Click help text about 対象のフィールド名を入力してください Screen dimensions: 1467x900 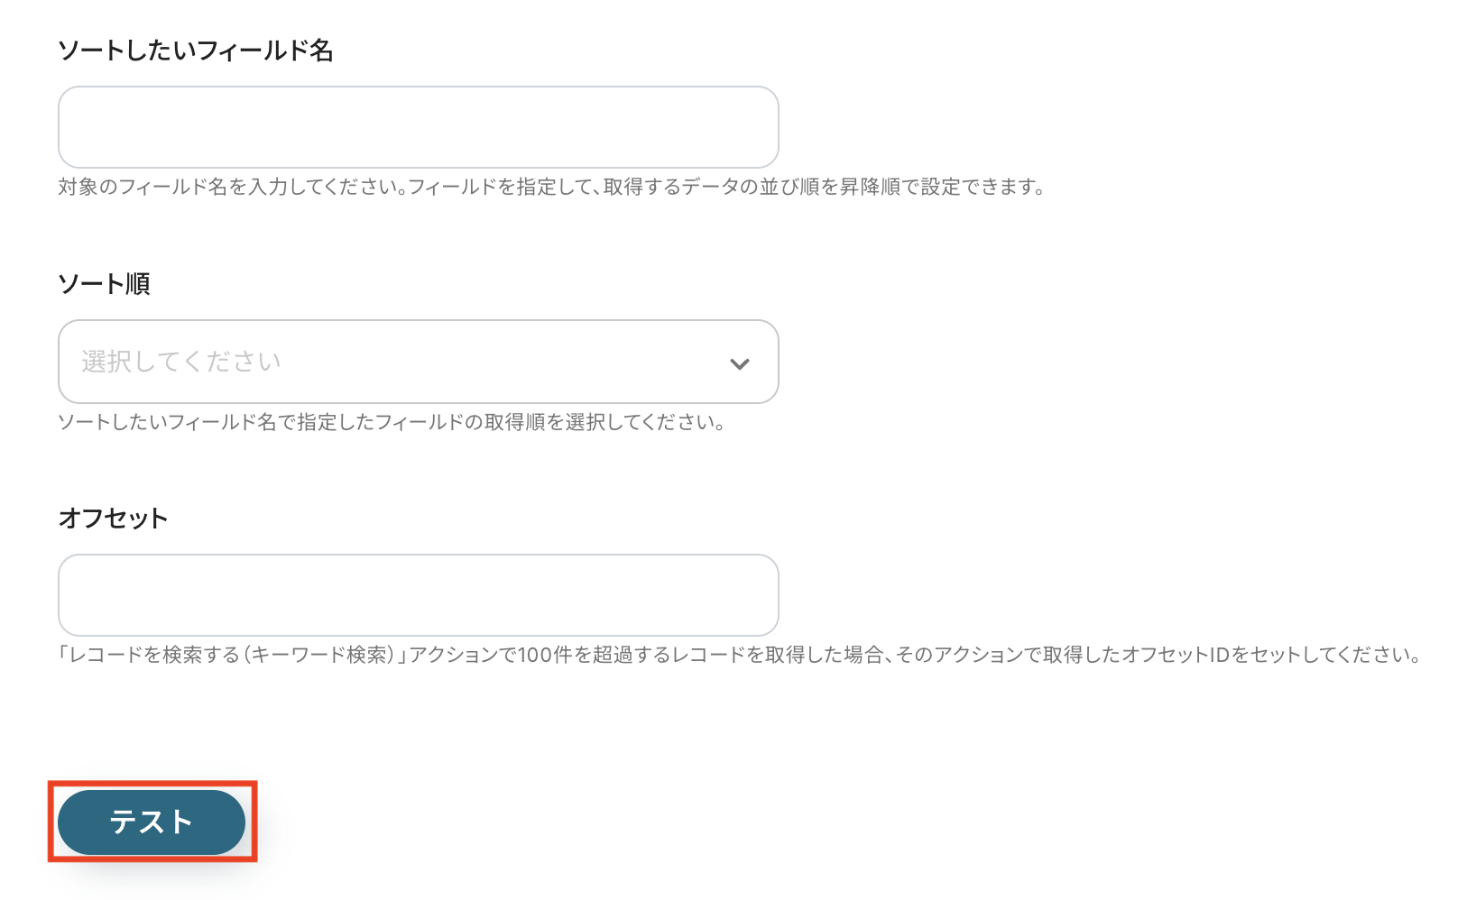[551, 188]
